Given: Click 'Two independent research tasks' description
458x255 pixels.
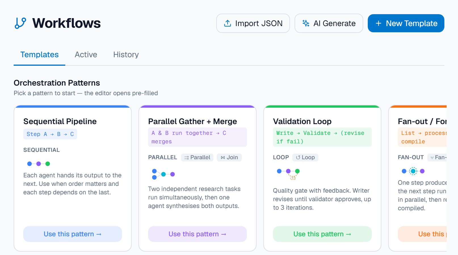Looking at the screenshot, I should [194, 197].
